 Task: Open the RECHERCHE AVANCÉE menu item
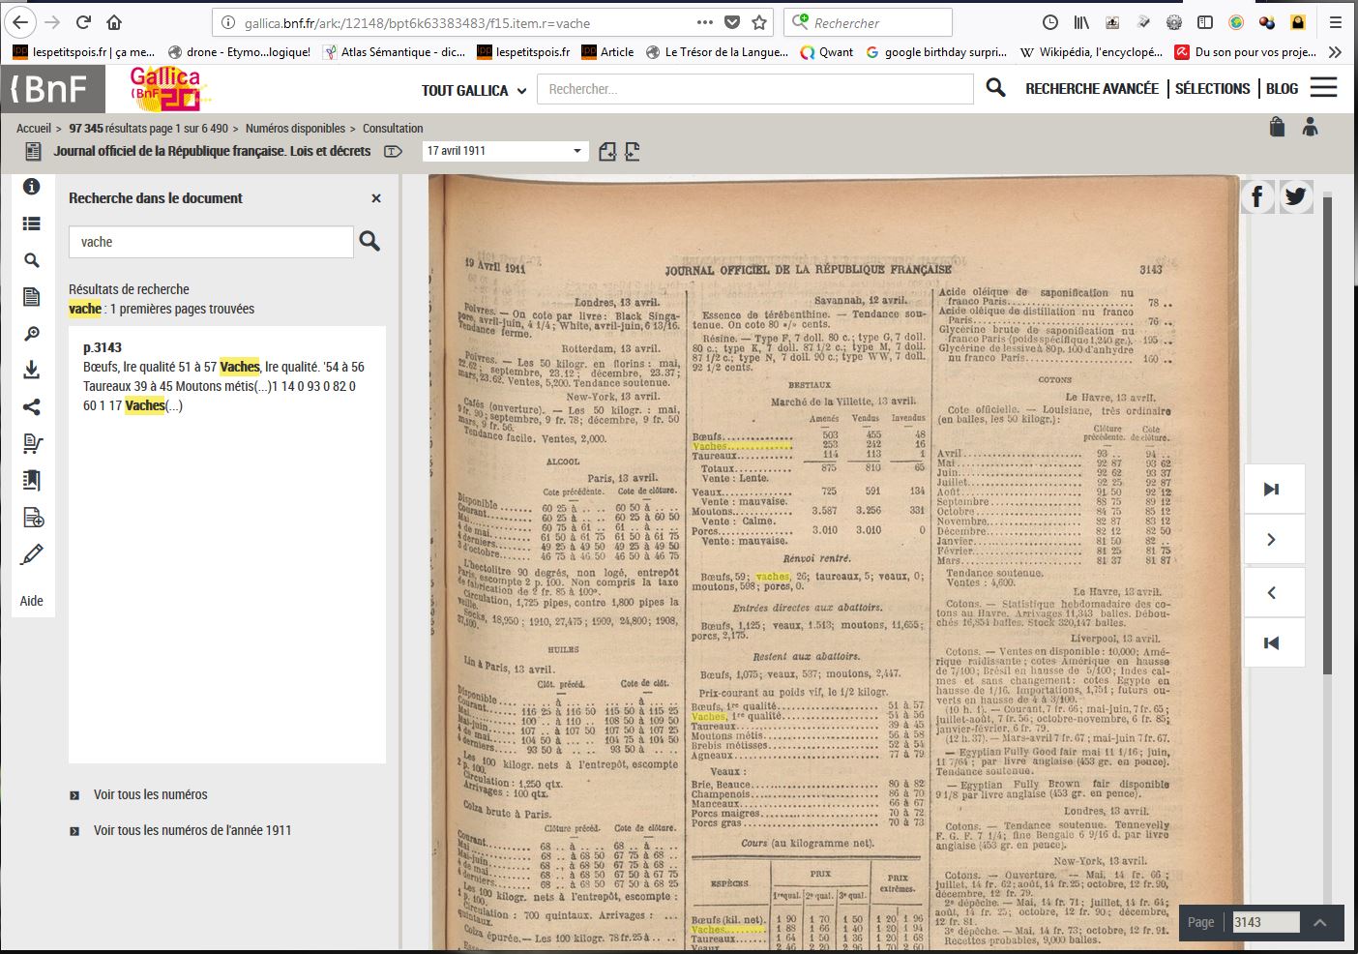coord(1091,89)
